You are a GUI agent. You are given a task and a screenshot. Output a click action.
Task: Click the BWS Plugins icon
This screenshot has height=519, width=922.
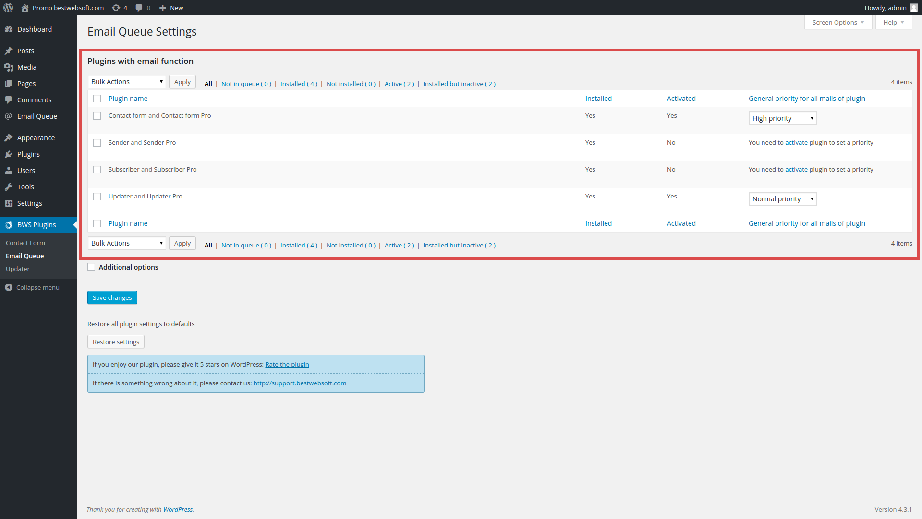(x=9, y=225)
